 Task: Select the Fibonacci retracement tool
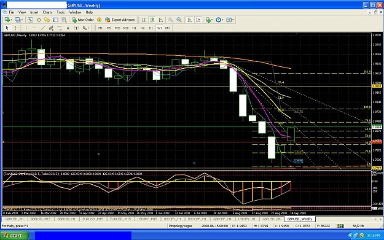[60, 28]
